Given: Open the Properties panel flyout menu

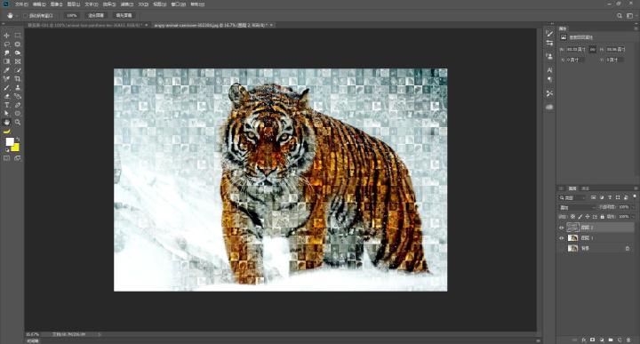Looking at the screenshot, I should coord(636,28).
